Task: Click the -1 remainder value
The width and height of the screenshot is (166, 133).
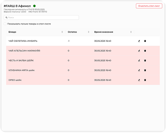Action: (68, 41)
